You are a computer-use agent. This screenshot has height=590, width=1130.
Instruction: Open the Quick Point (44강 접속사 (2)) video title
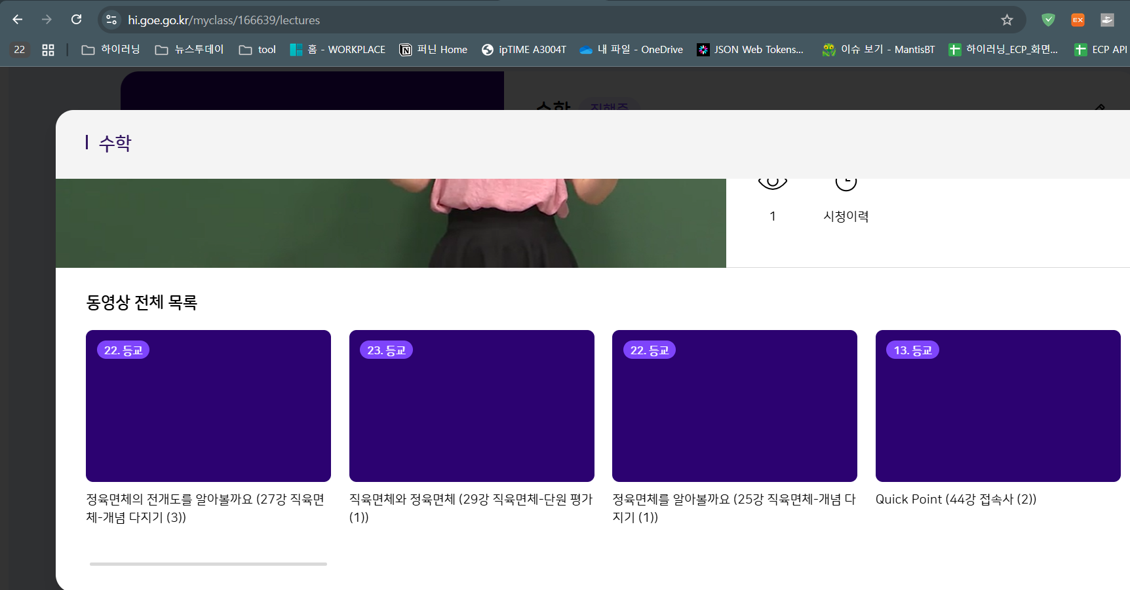coord(956,500)
